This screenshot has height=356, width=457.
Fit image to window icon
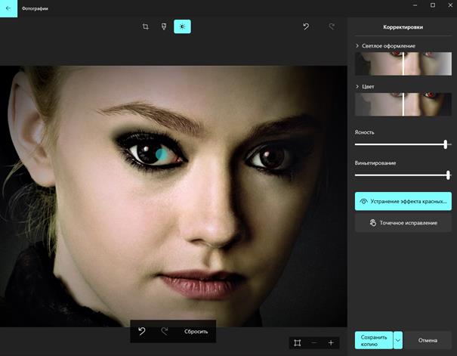[x=298, y=343]
